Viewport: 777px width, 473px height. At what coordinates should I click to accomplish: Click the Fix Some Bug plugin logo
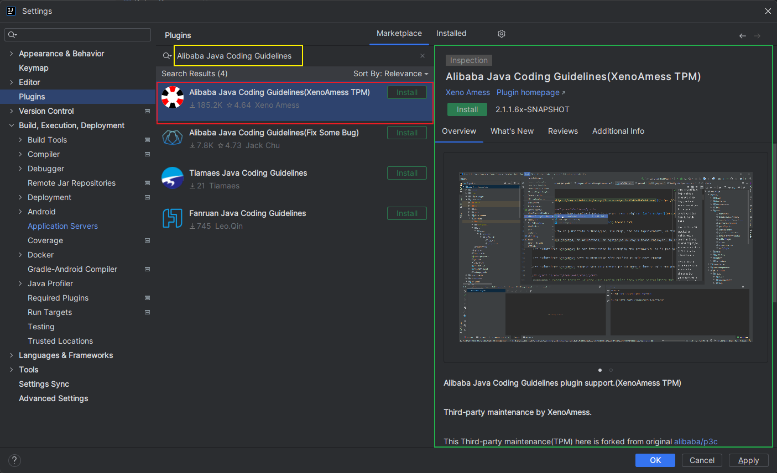click(x=173, y=138)
